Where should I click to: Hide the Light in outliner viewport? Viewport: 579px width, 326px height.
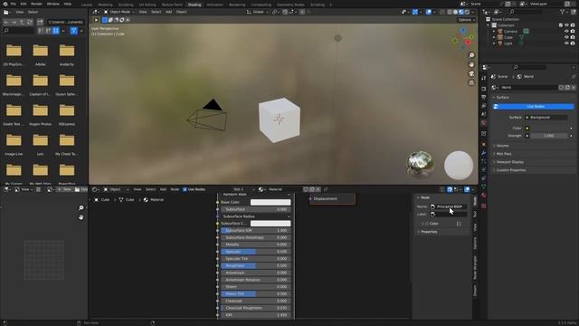tap(566, 43)
